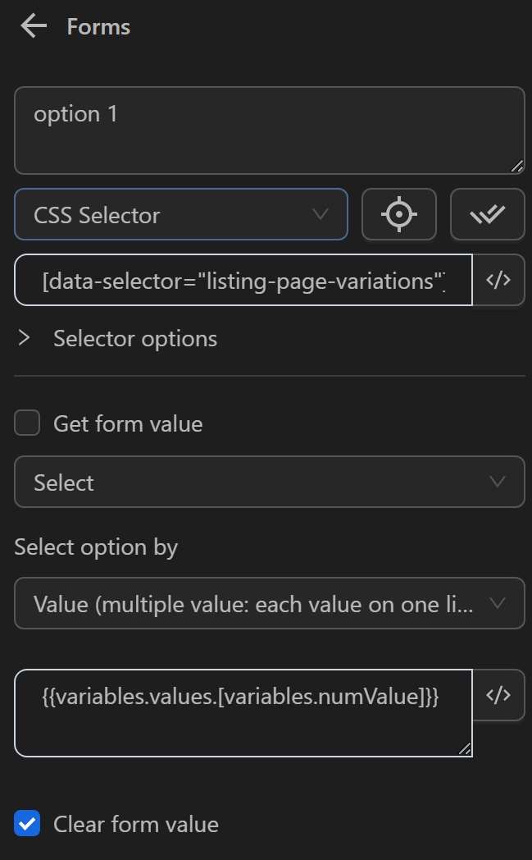Open the 'Value (multiple value' option dropdown
This screenshot has height=860, width=532.
(x=269, y=604)
